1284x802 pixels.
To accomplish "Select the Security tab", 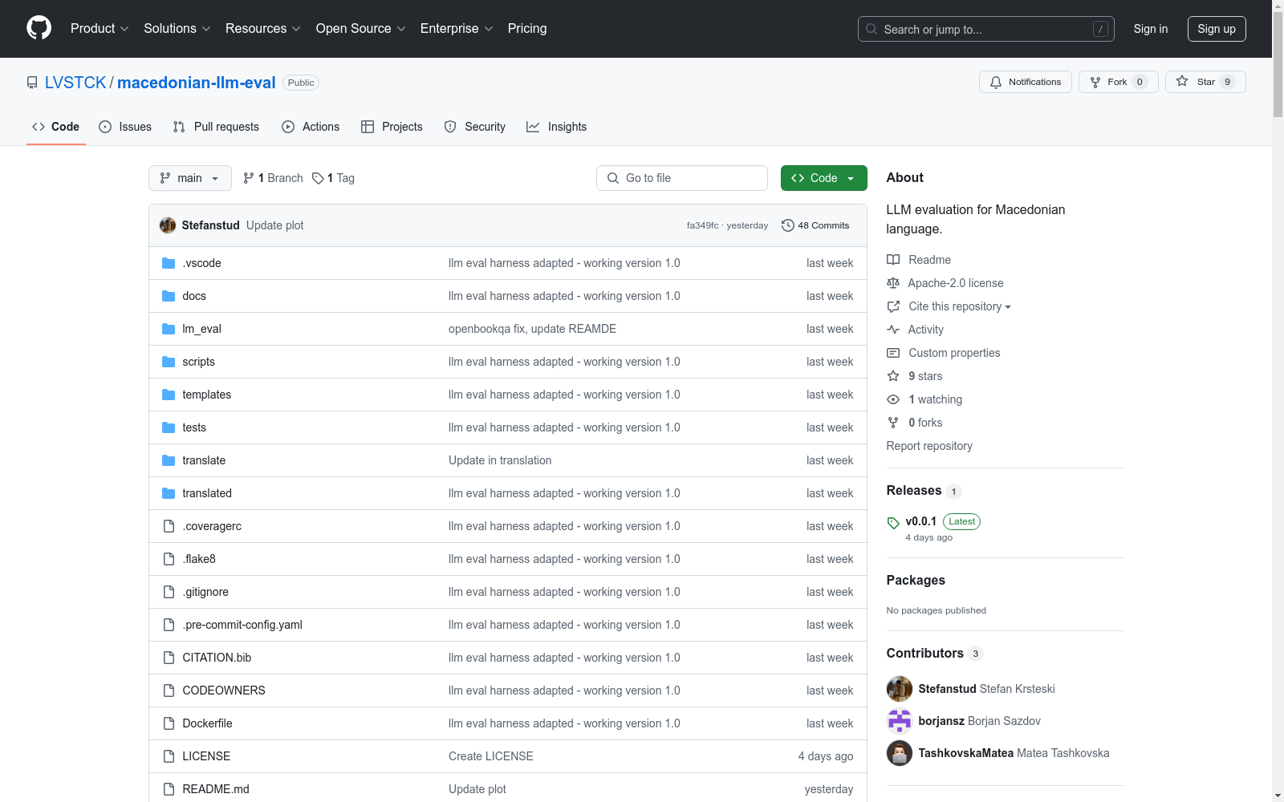I will click(x=475, y=127).
